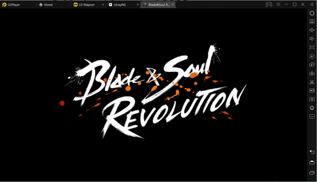
Task: Open the more tools ellipsis icon
Action: [312, 117]
